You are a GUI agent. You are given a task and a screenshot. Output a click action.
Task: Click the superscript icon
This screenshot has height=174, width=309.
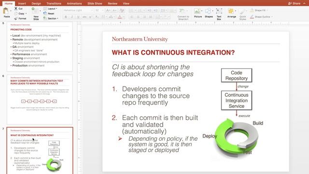pyautogui.click(x=90, y=17)
